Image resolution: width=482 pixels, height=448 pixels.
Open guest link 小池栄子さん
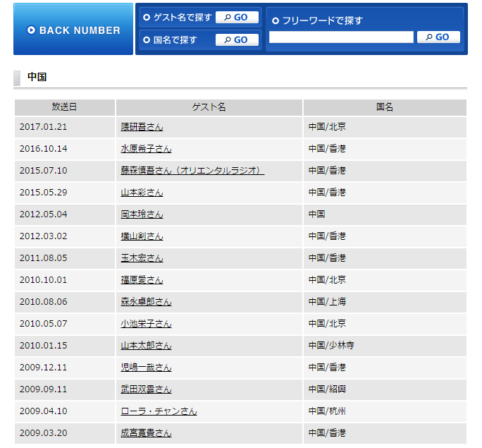click(146, 323)
